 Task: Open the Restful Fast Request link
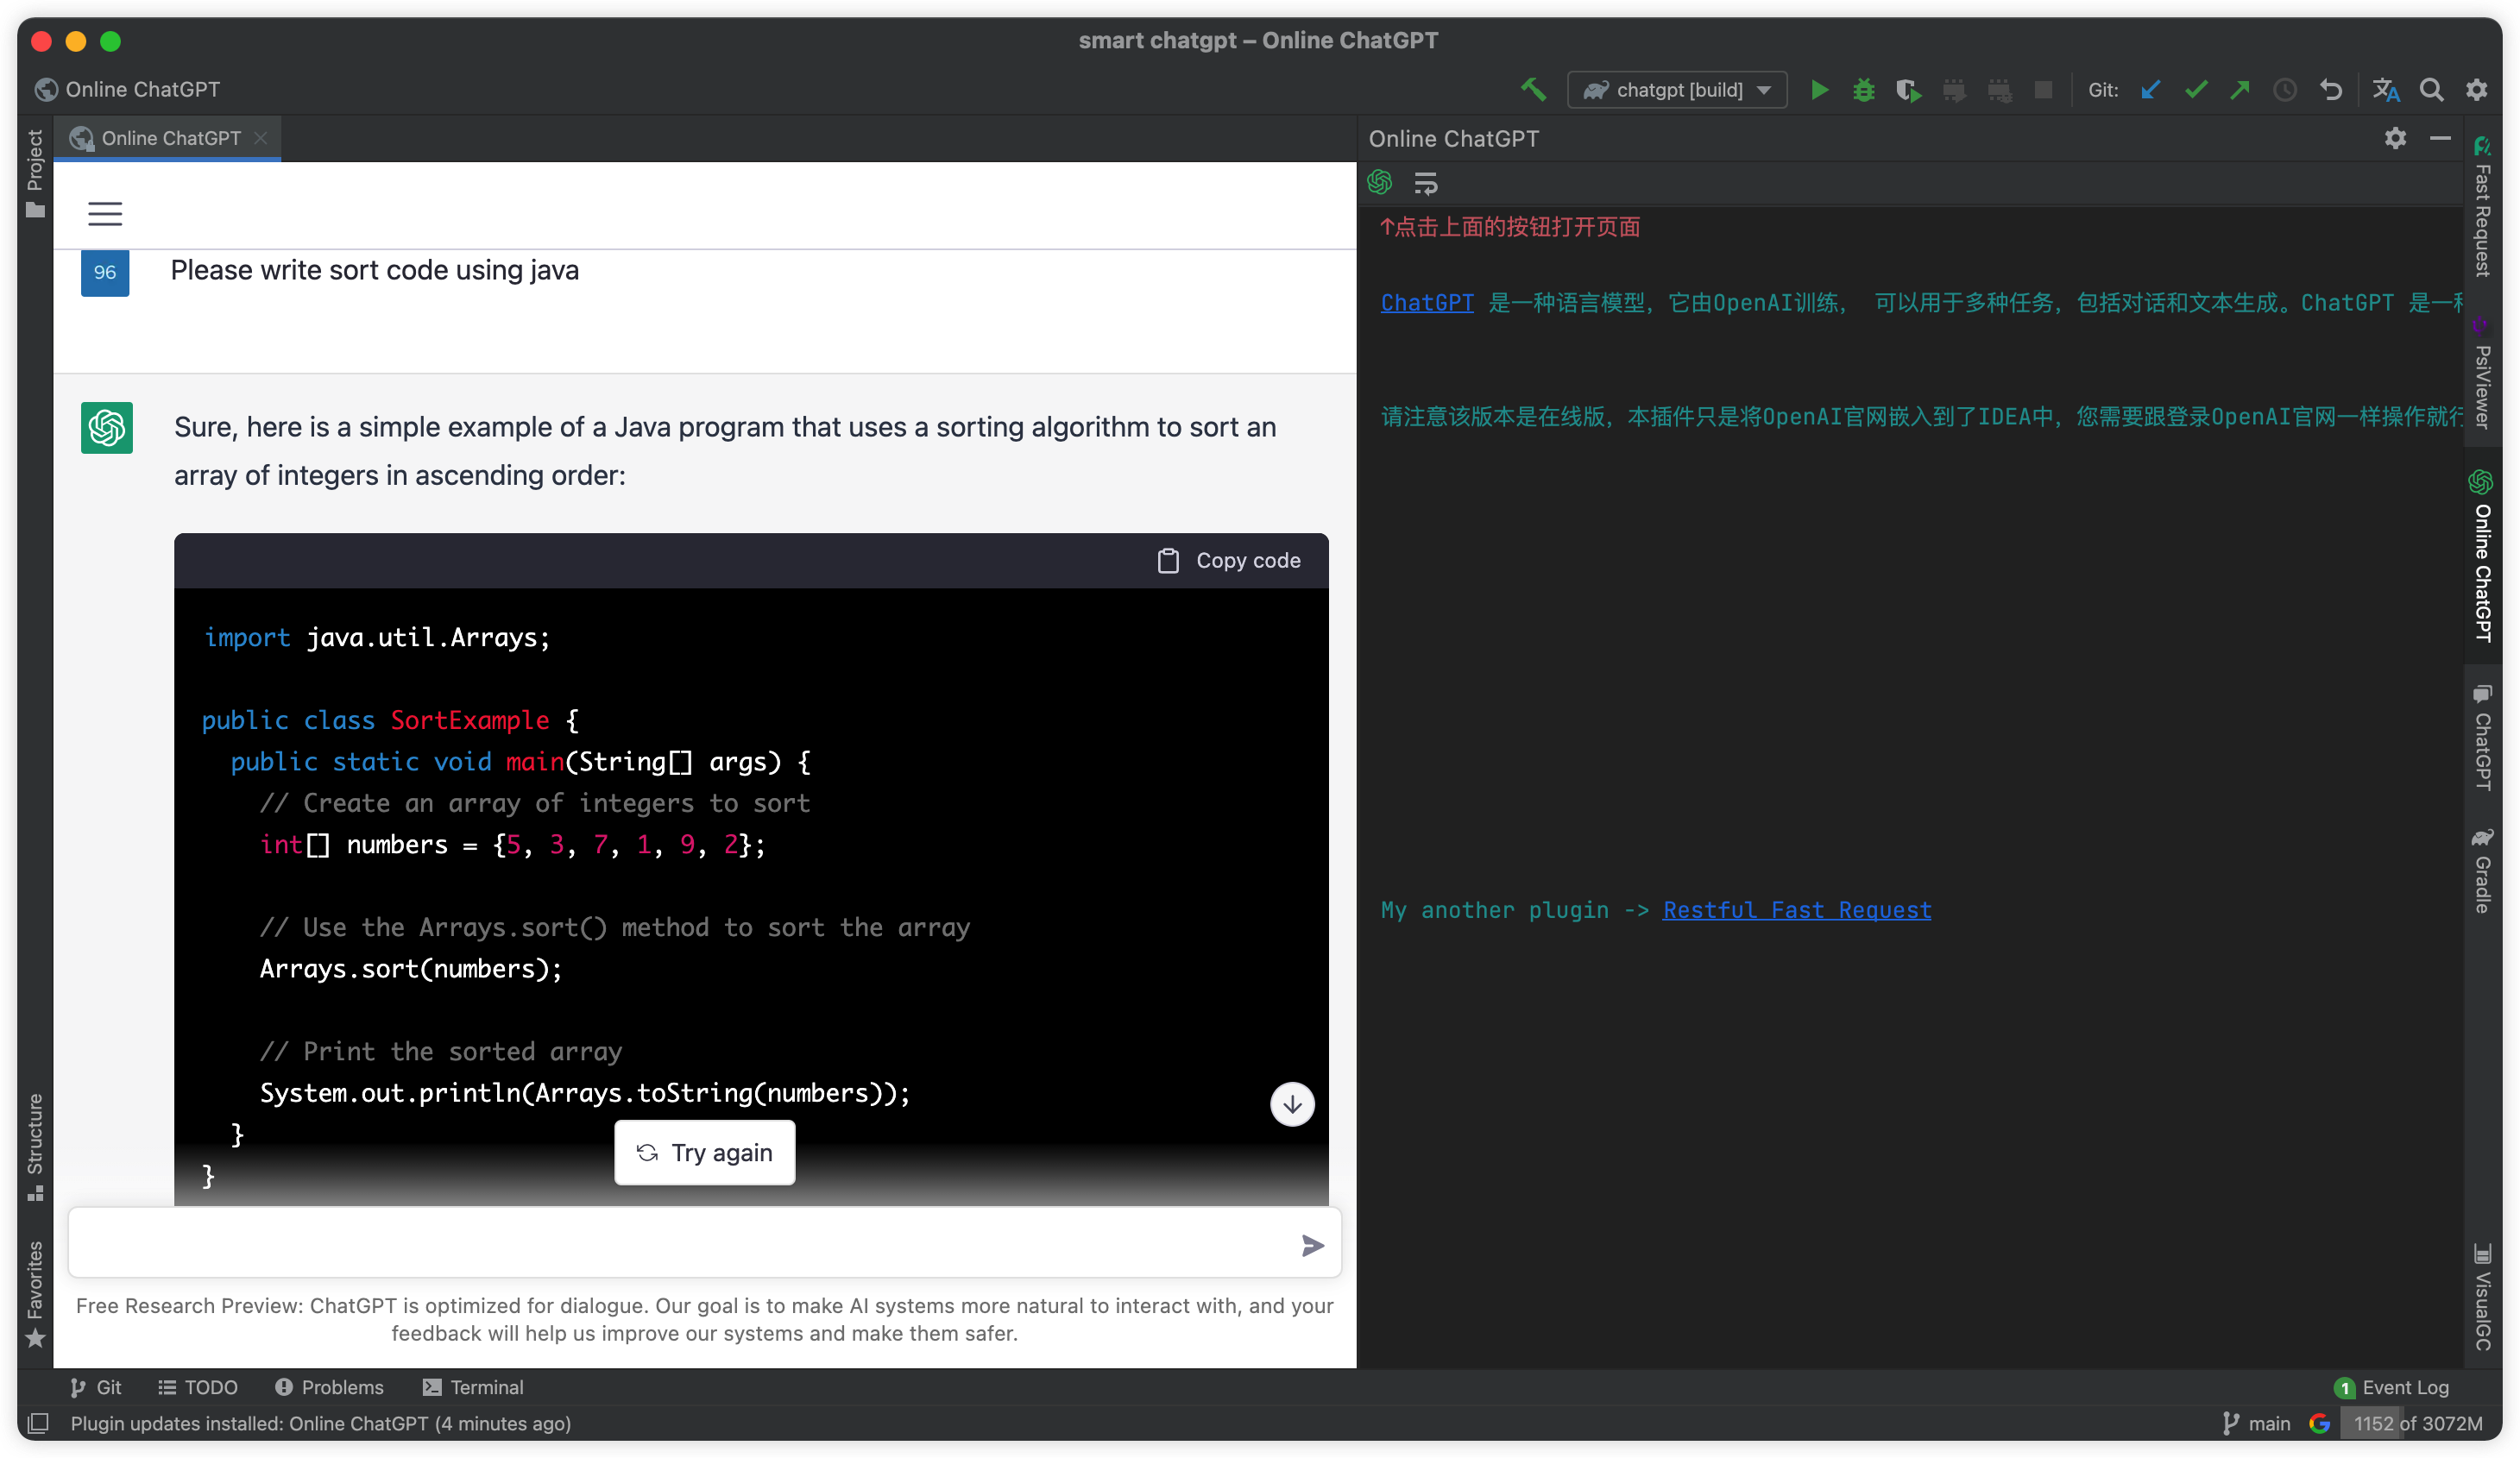1796,910
